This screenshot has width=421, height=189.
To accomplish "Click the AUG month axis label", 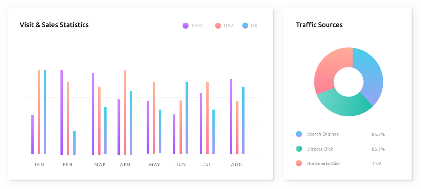I will [237, 165].
